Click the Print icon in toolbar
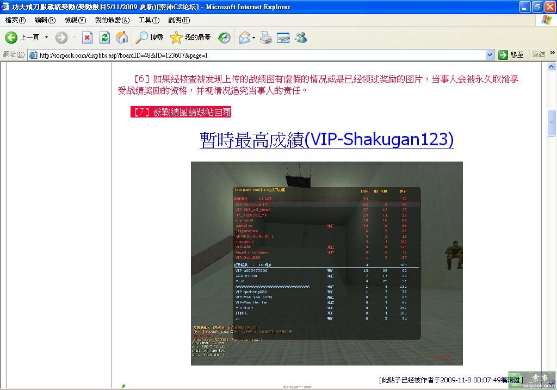 [265, 38]
